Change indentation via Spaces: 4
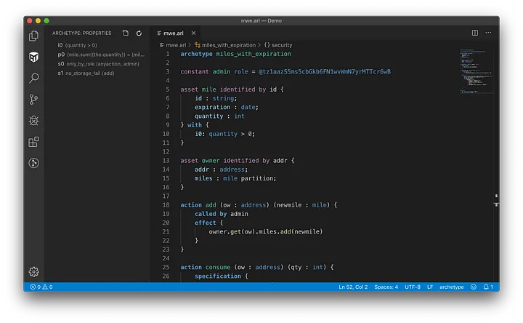This screenshot has height=323, width=523. point(386,287)
